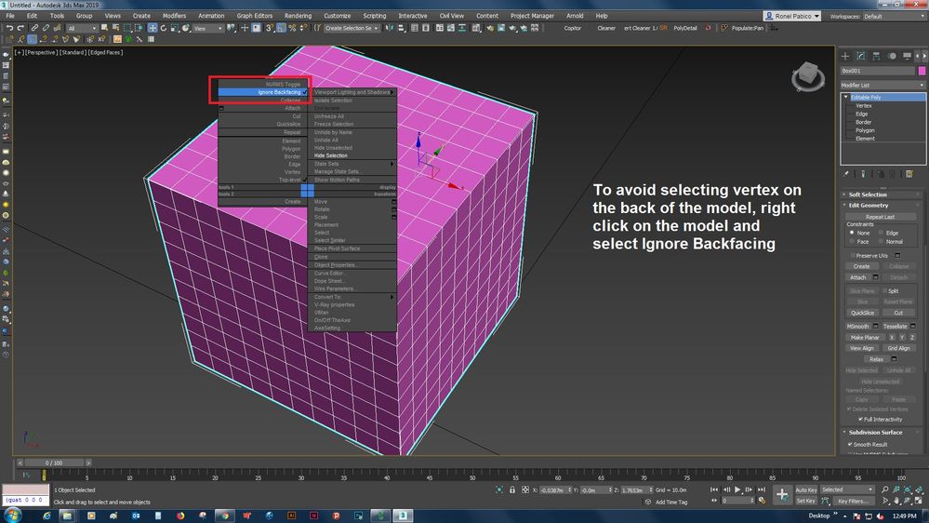Click the Pan View hand icon
Image resolution: width=929 pixels, height=523 pixels.
(x=896, y=501)
